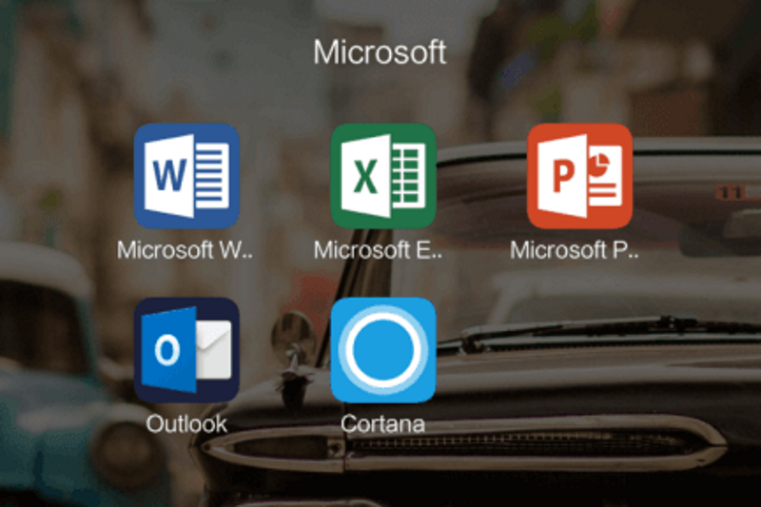Screen dimensions: 761x507
Task: Click the "Microsoft E.." label
Action: [x=378, y=250]
